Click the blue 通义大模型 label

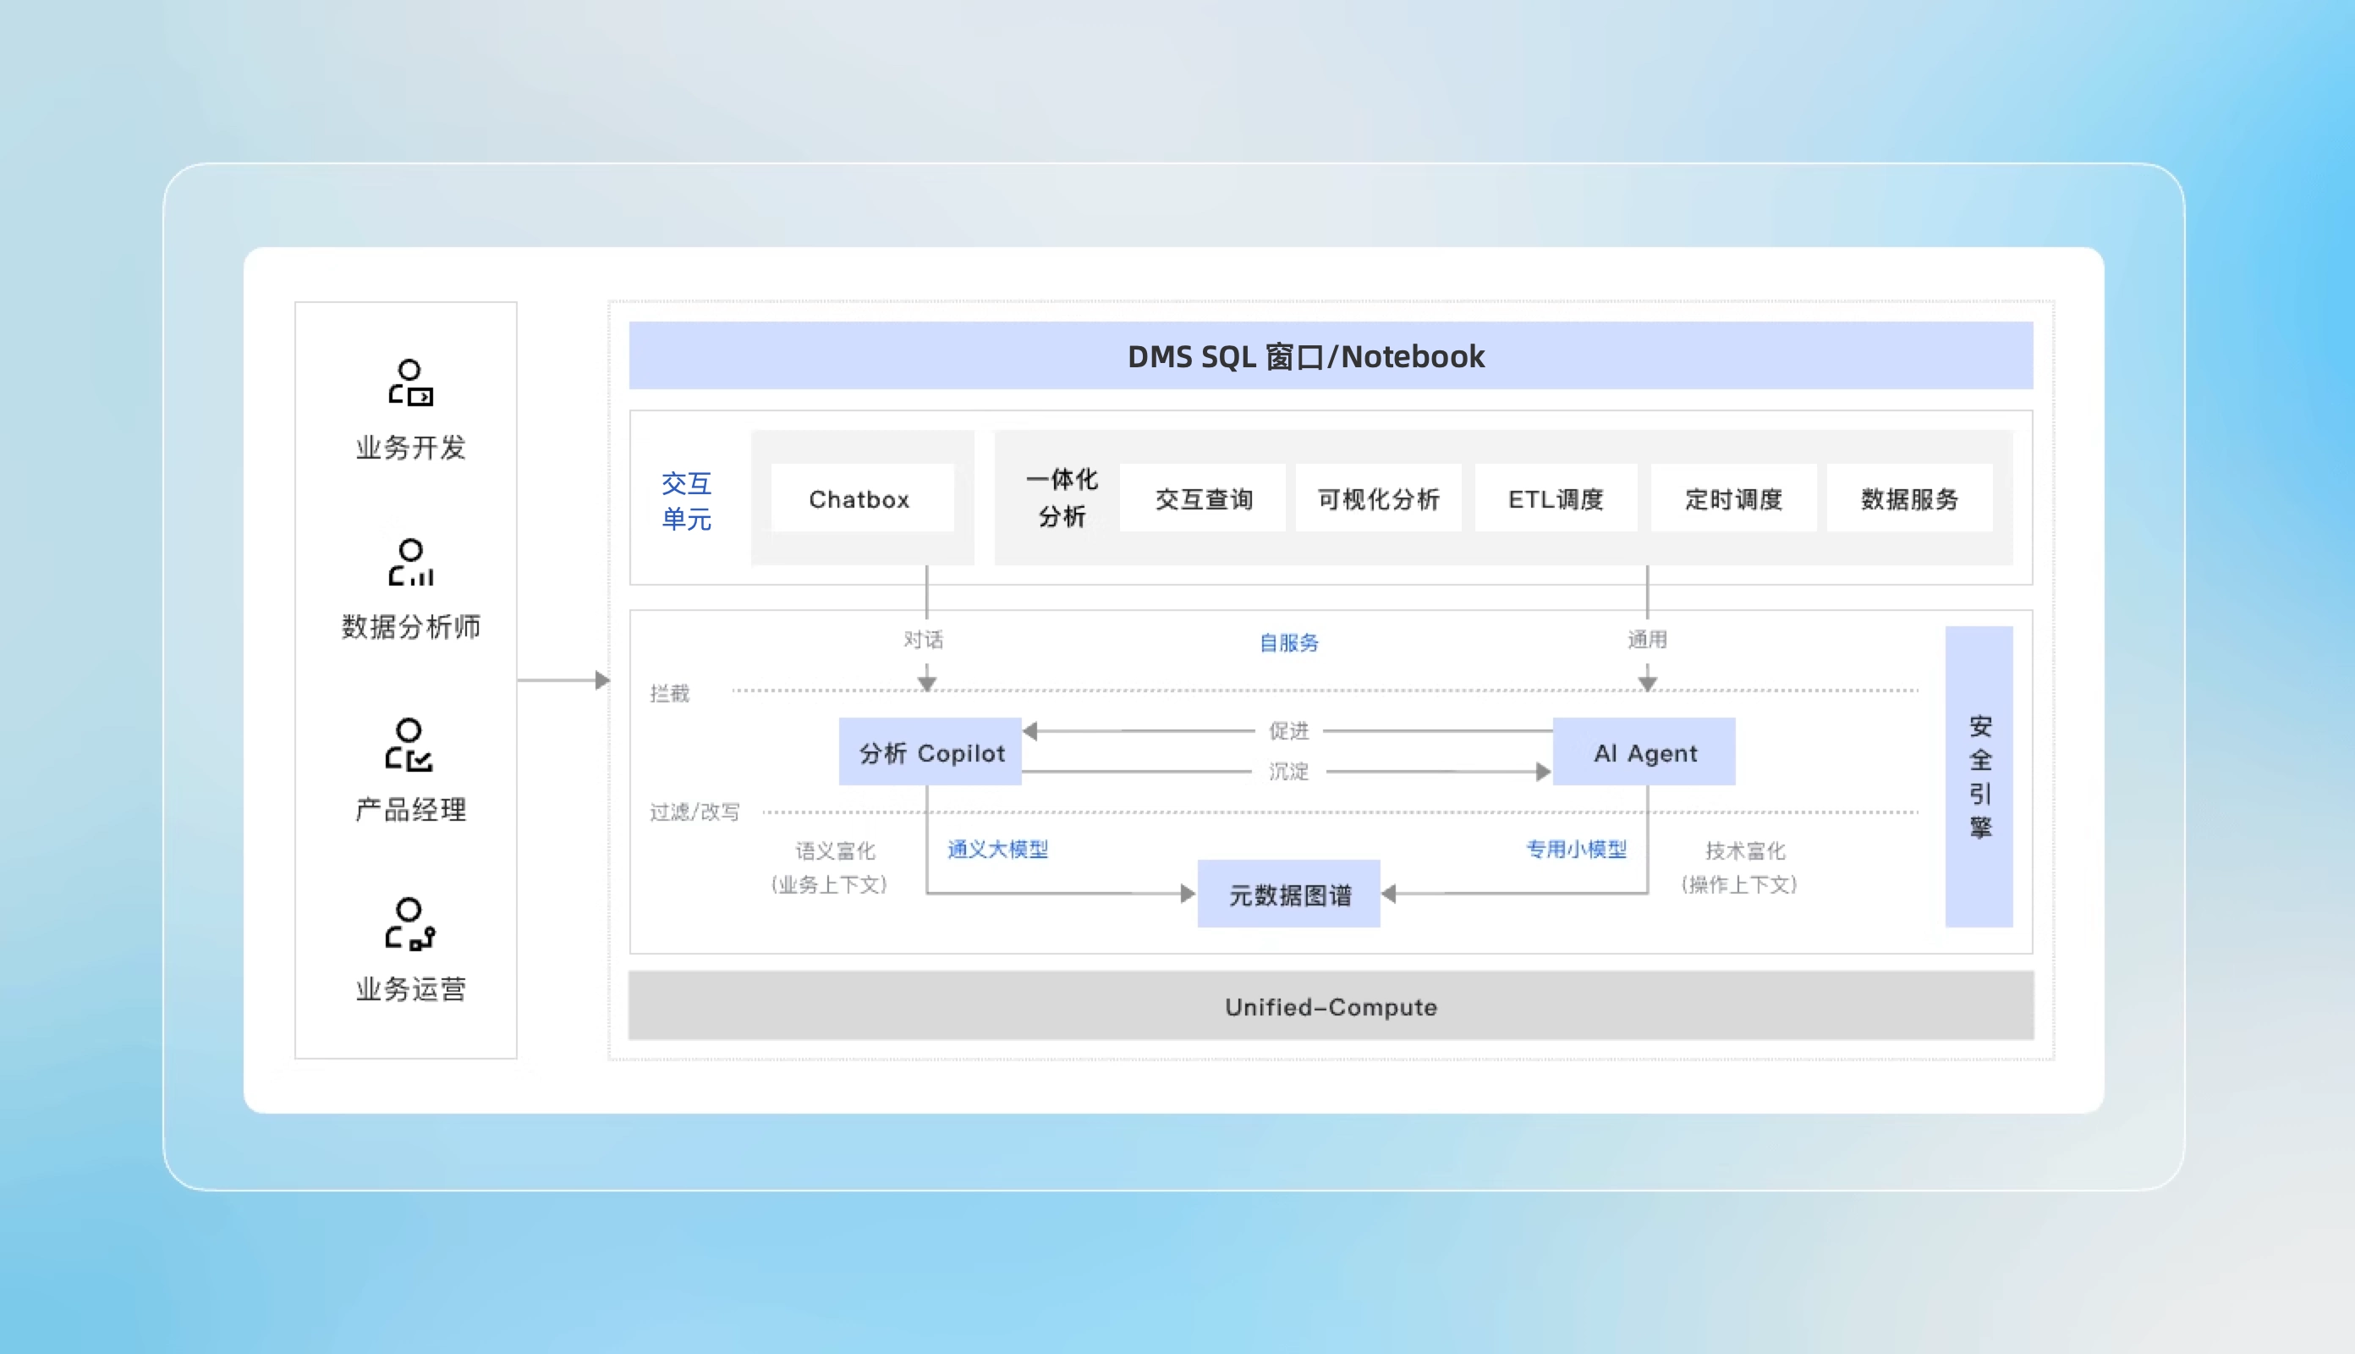(997, 849)
